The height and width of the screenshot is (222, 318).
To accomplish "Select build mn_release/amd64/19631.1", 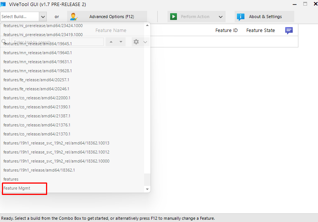I will click(37, 62).
